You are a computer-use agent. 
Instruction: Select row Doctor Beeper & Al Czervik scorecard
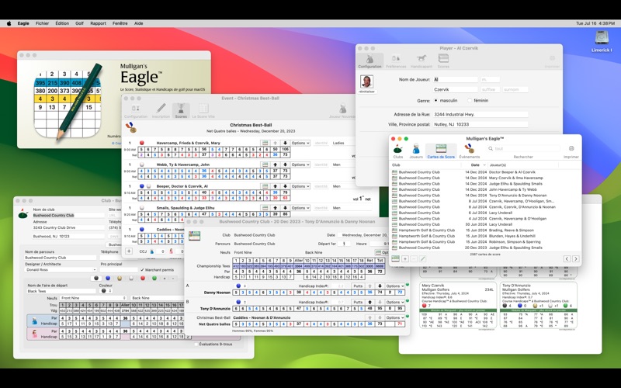(x=485, y=172)
